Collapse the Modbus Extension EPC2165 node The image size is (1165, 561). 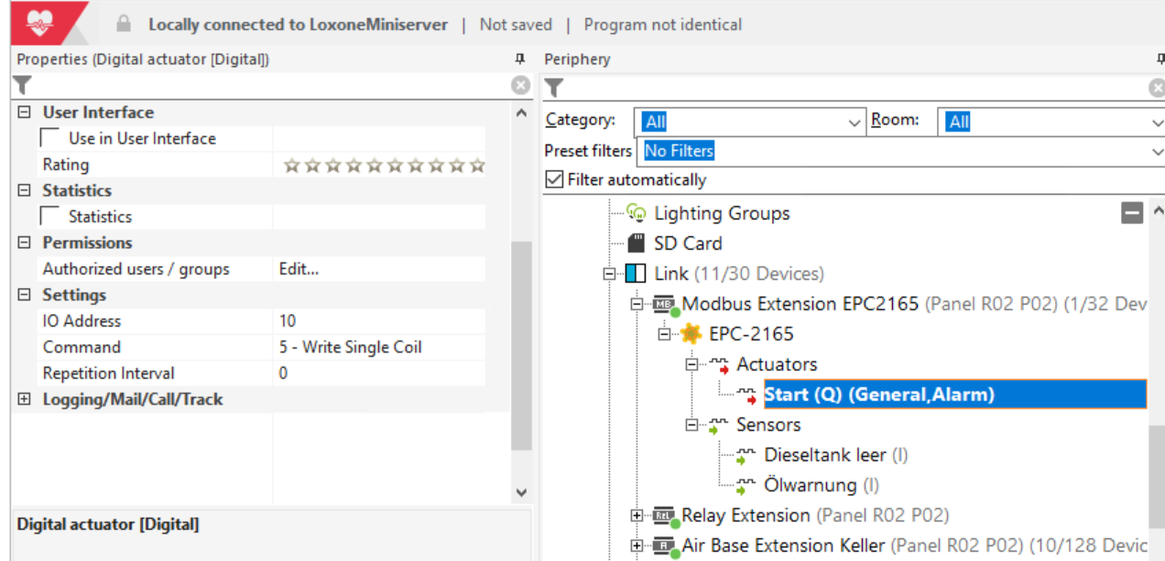click(x=637, y=304)
